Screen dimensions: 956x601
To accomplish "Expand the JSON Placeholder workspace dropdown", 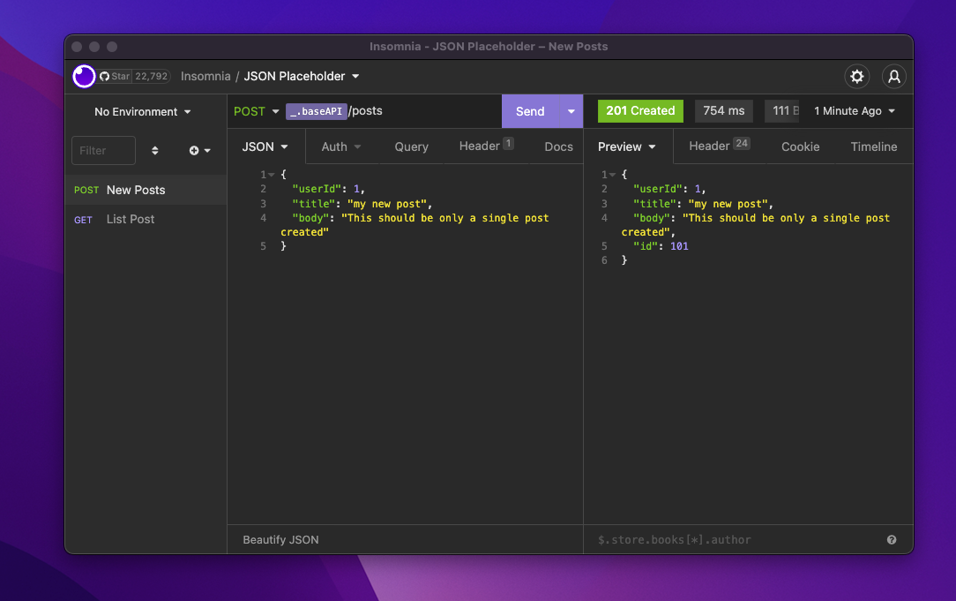I will click(x=302, y=76).
